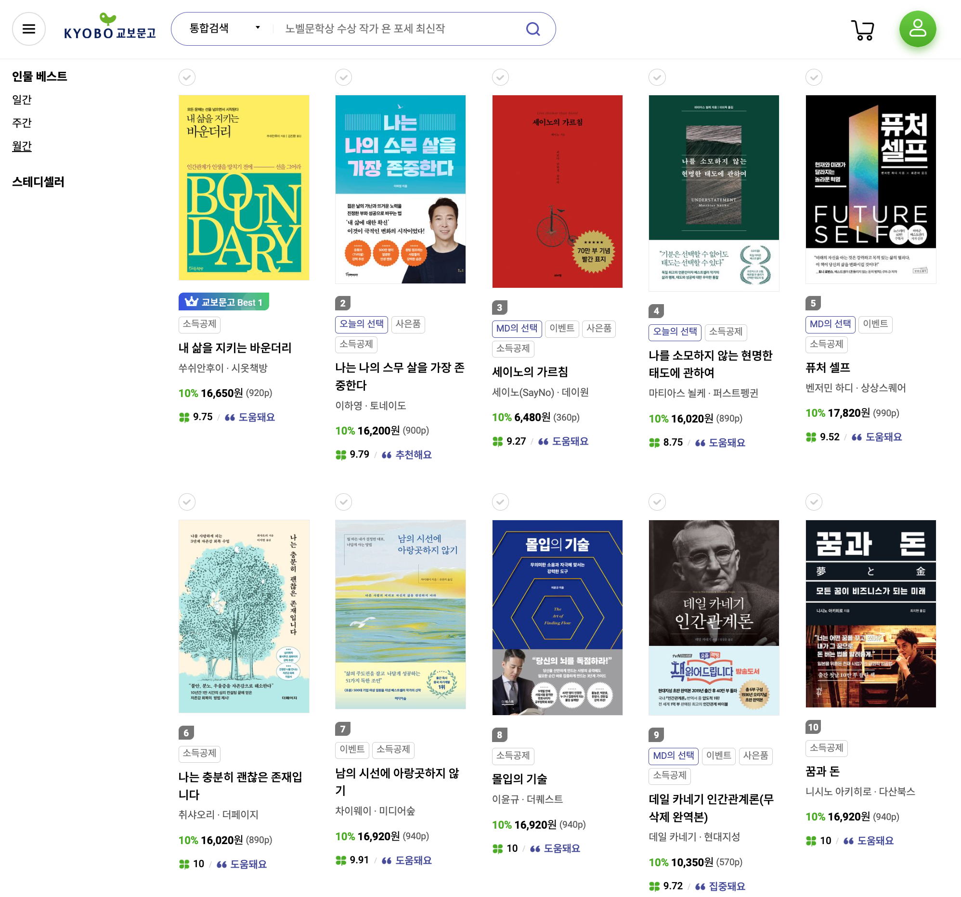961x897 pixels.
Task: Open the hamburger menu icon
Action: tap(28, 29)
